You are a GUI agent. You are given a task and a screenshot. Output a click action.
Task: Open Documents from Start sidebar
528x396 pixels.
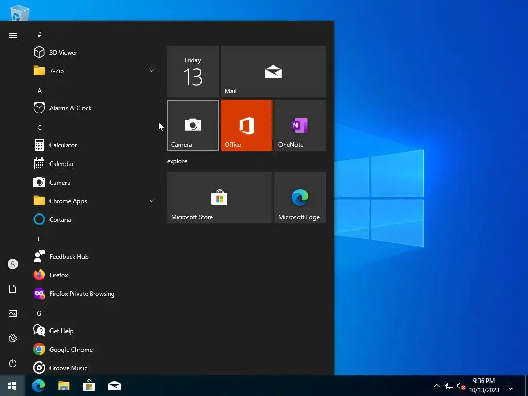coord(13,289)
